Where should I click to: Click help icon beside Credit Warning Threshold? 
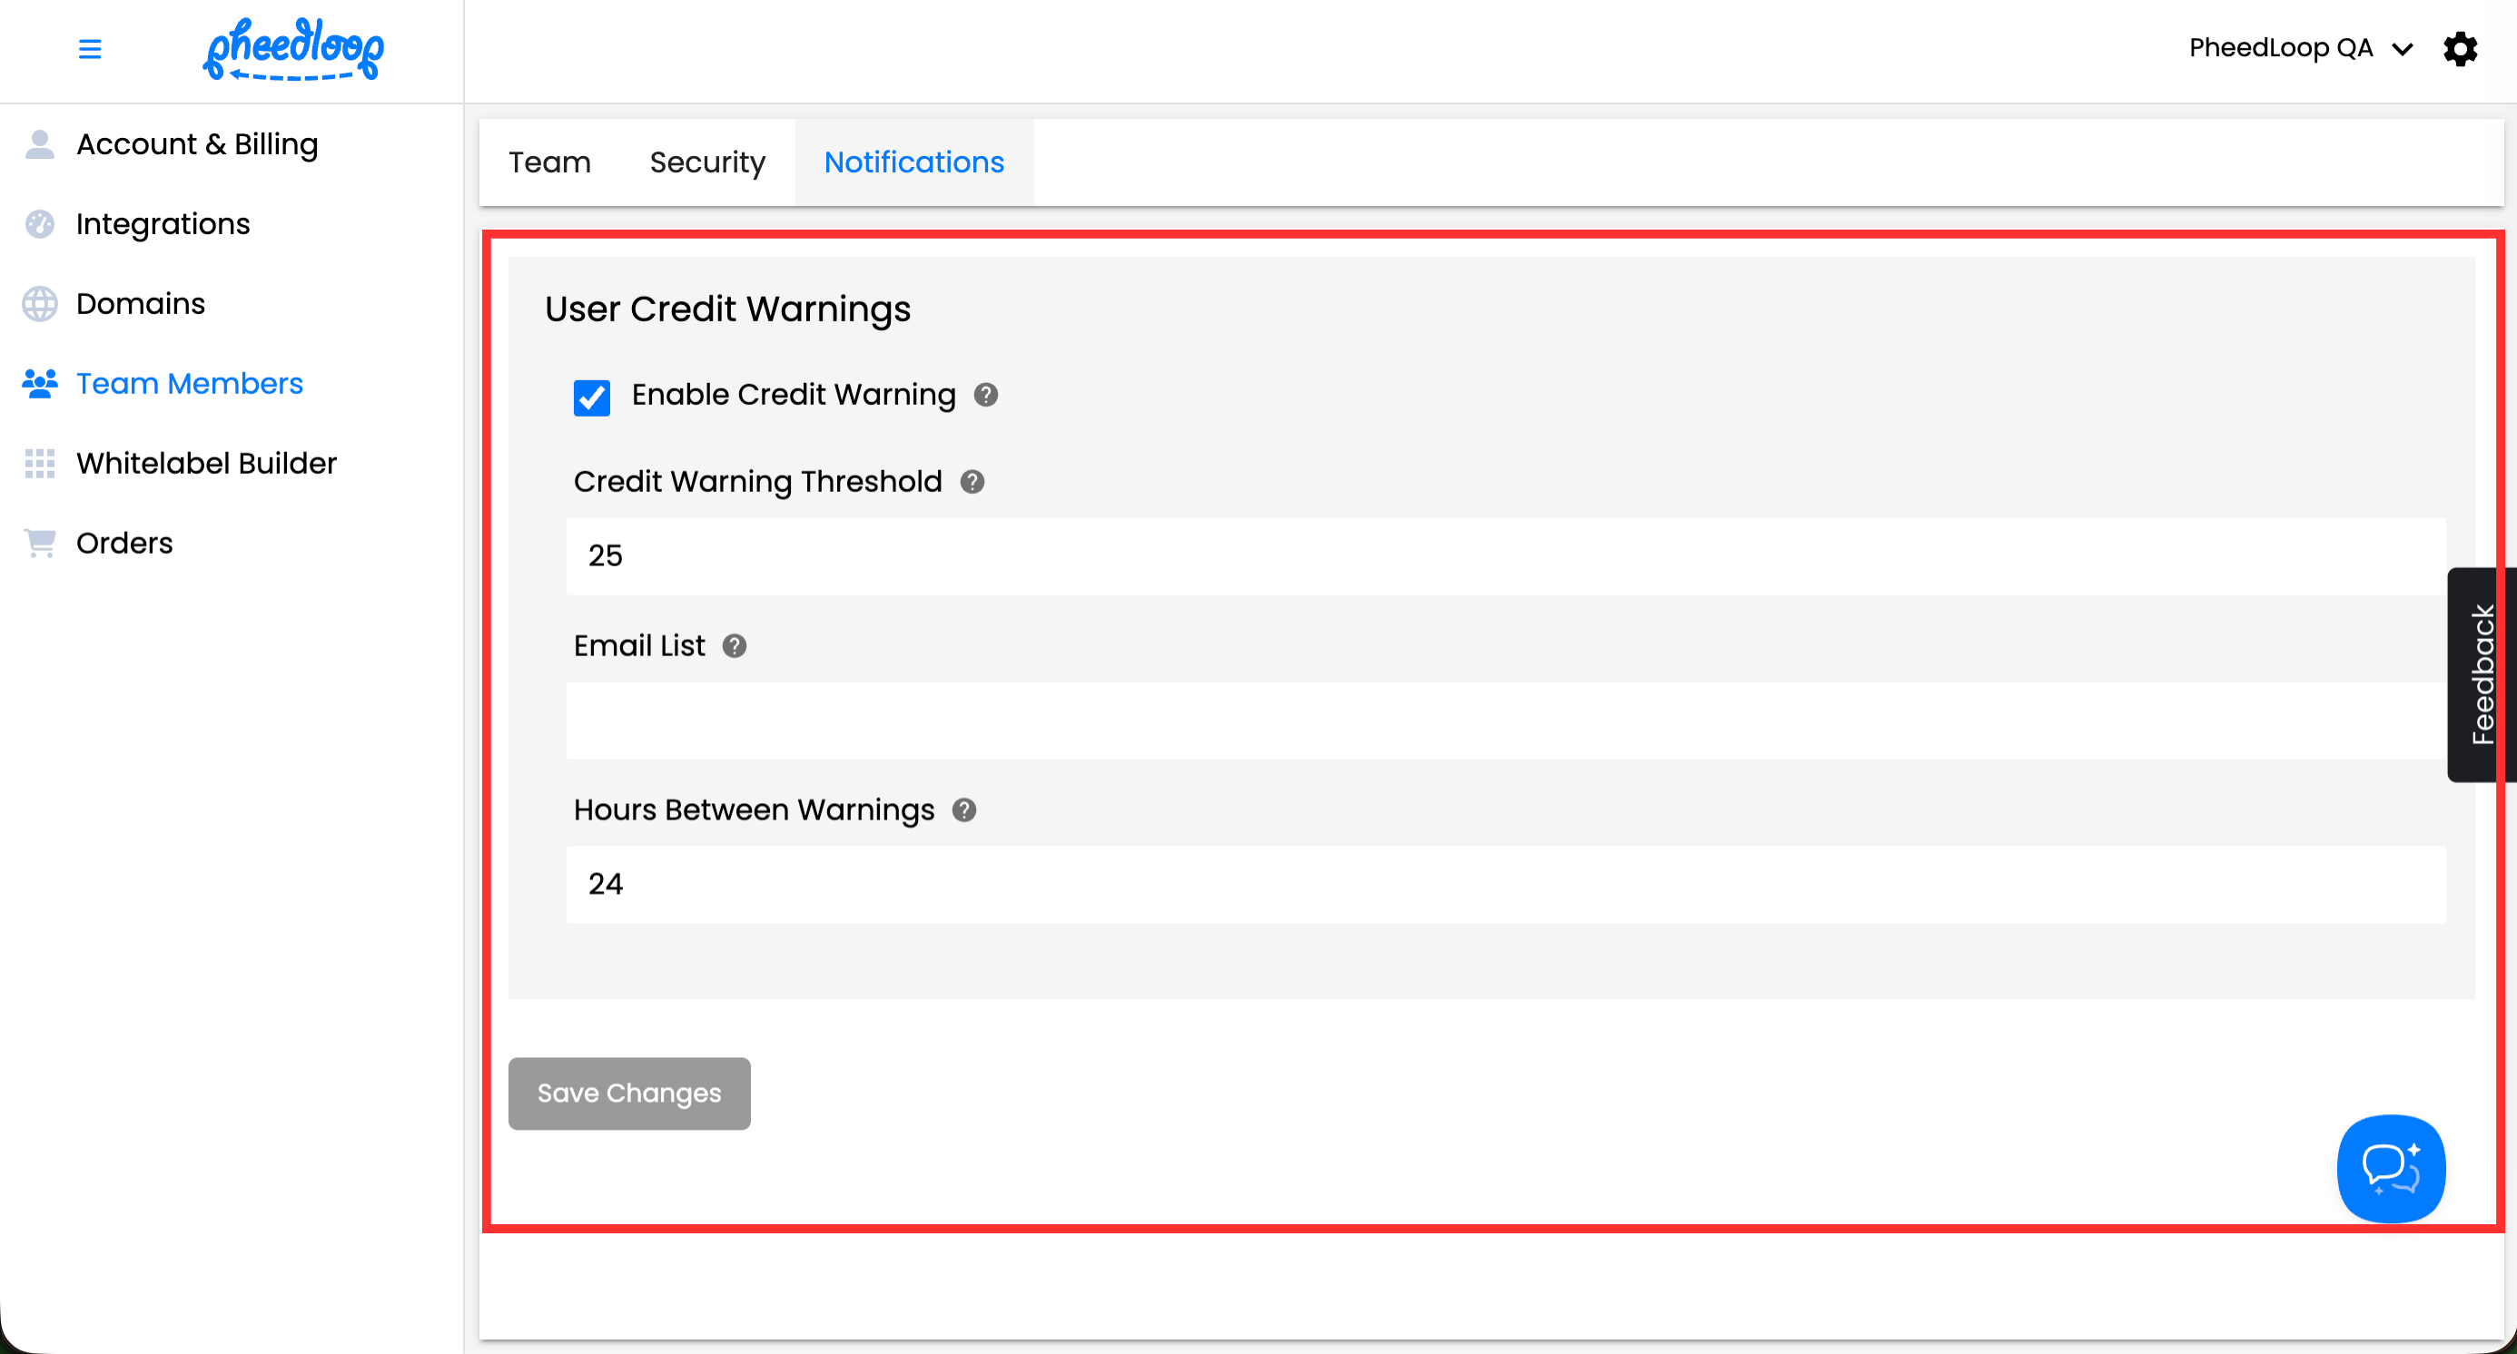[x=972, y=481]
